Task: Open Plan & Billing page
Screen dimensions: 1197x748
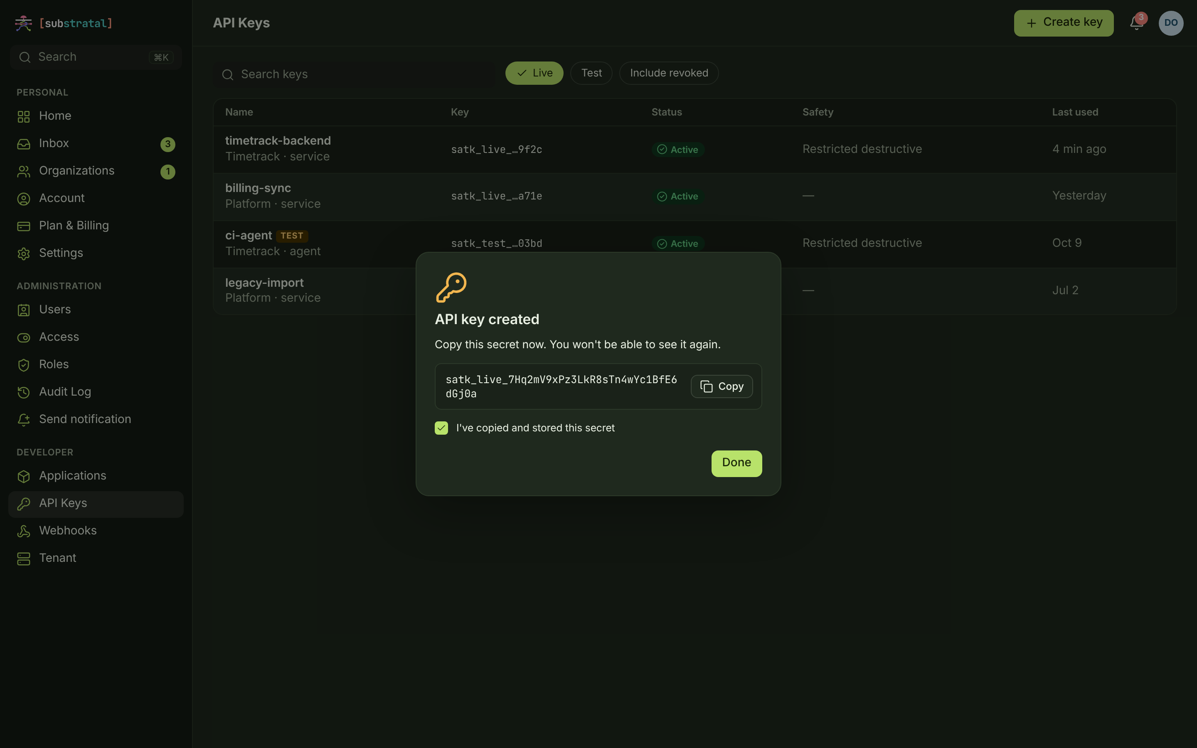Action: coord(96,226)
